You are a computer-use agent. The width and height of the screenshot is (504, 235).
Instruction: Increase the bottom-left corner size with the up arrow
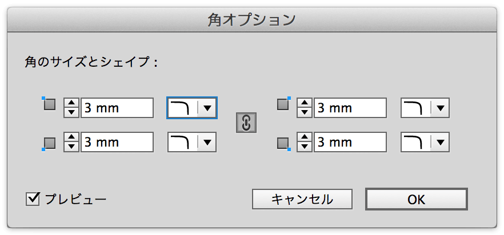71,137
